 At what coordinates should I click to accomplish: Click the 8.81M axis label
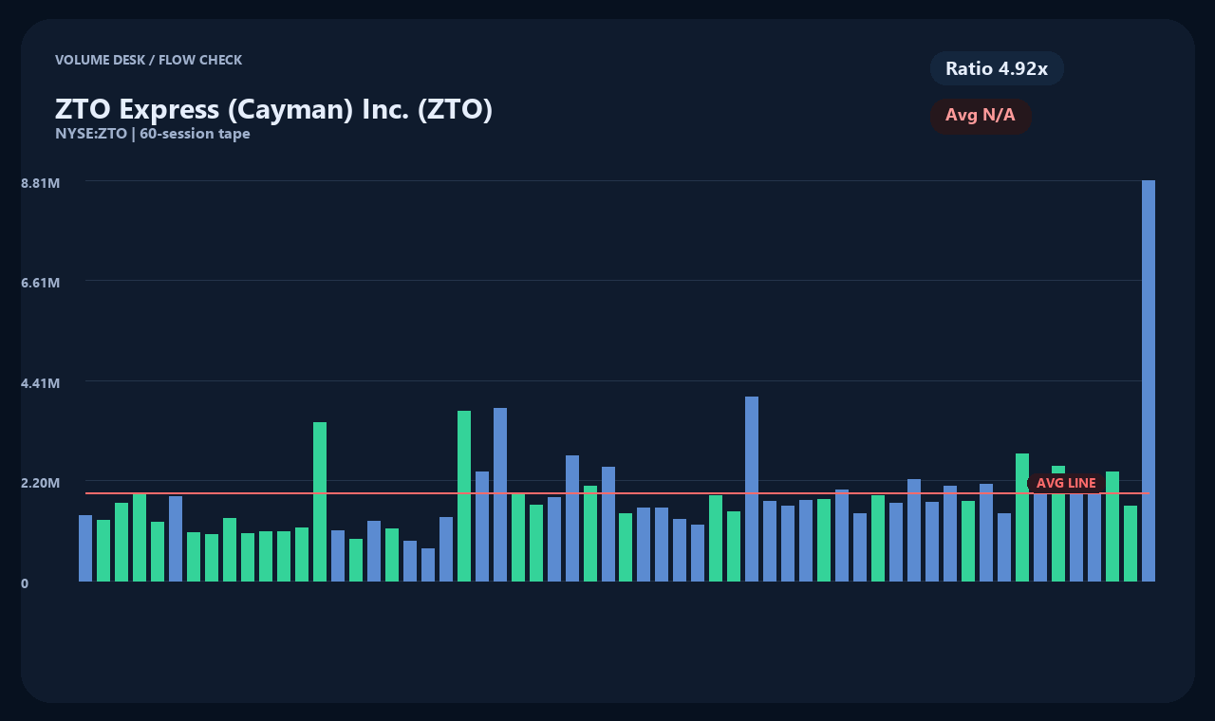(x=41, y=182)
